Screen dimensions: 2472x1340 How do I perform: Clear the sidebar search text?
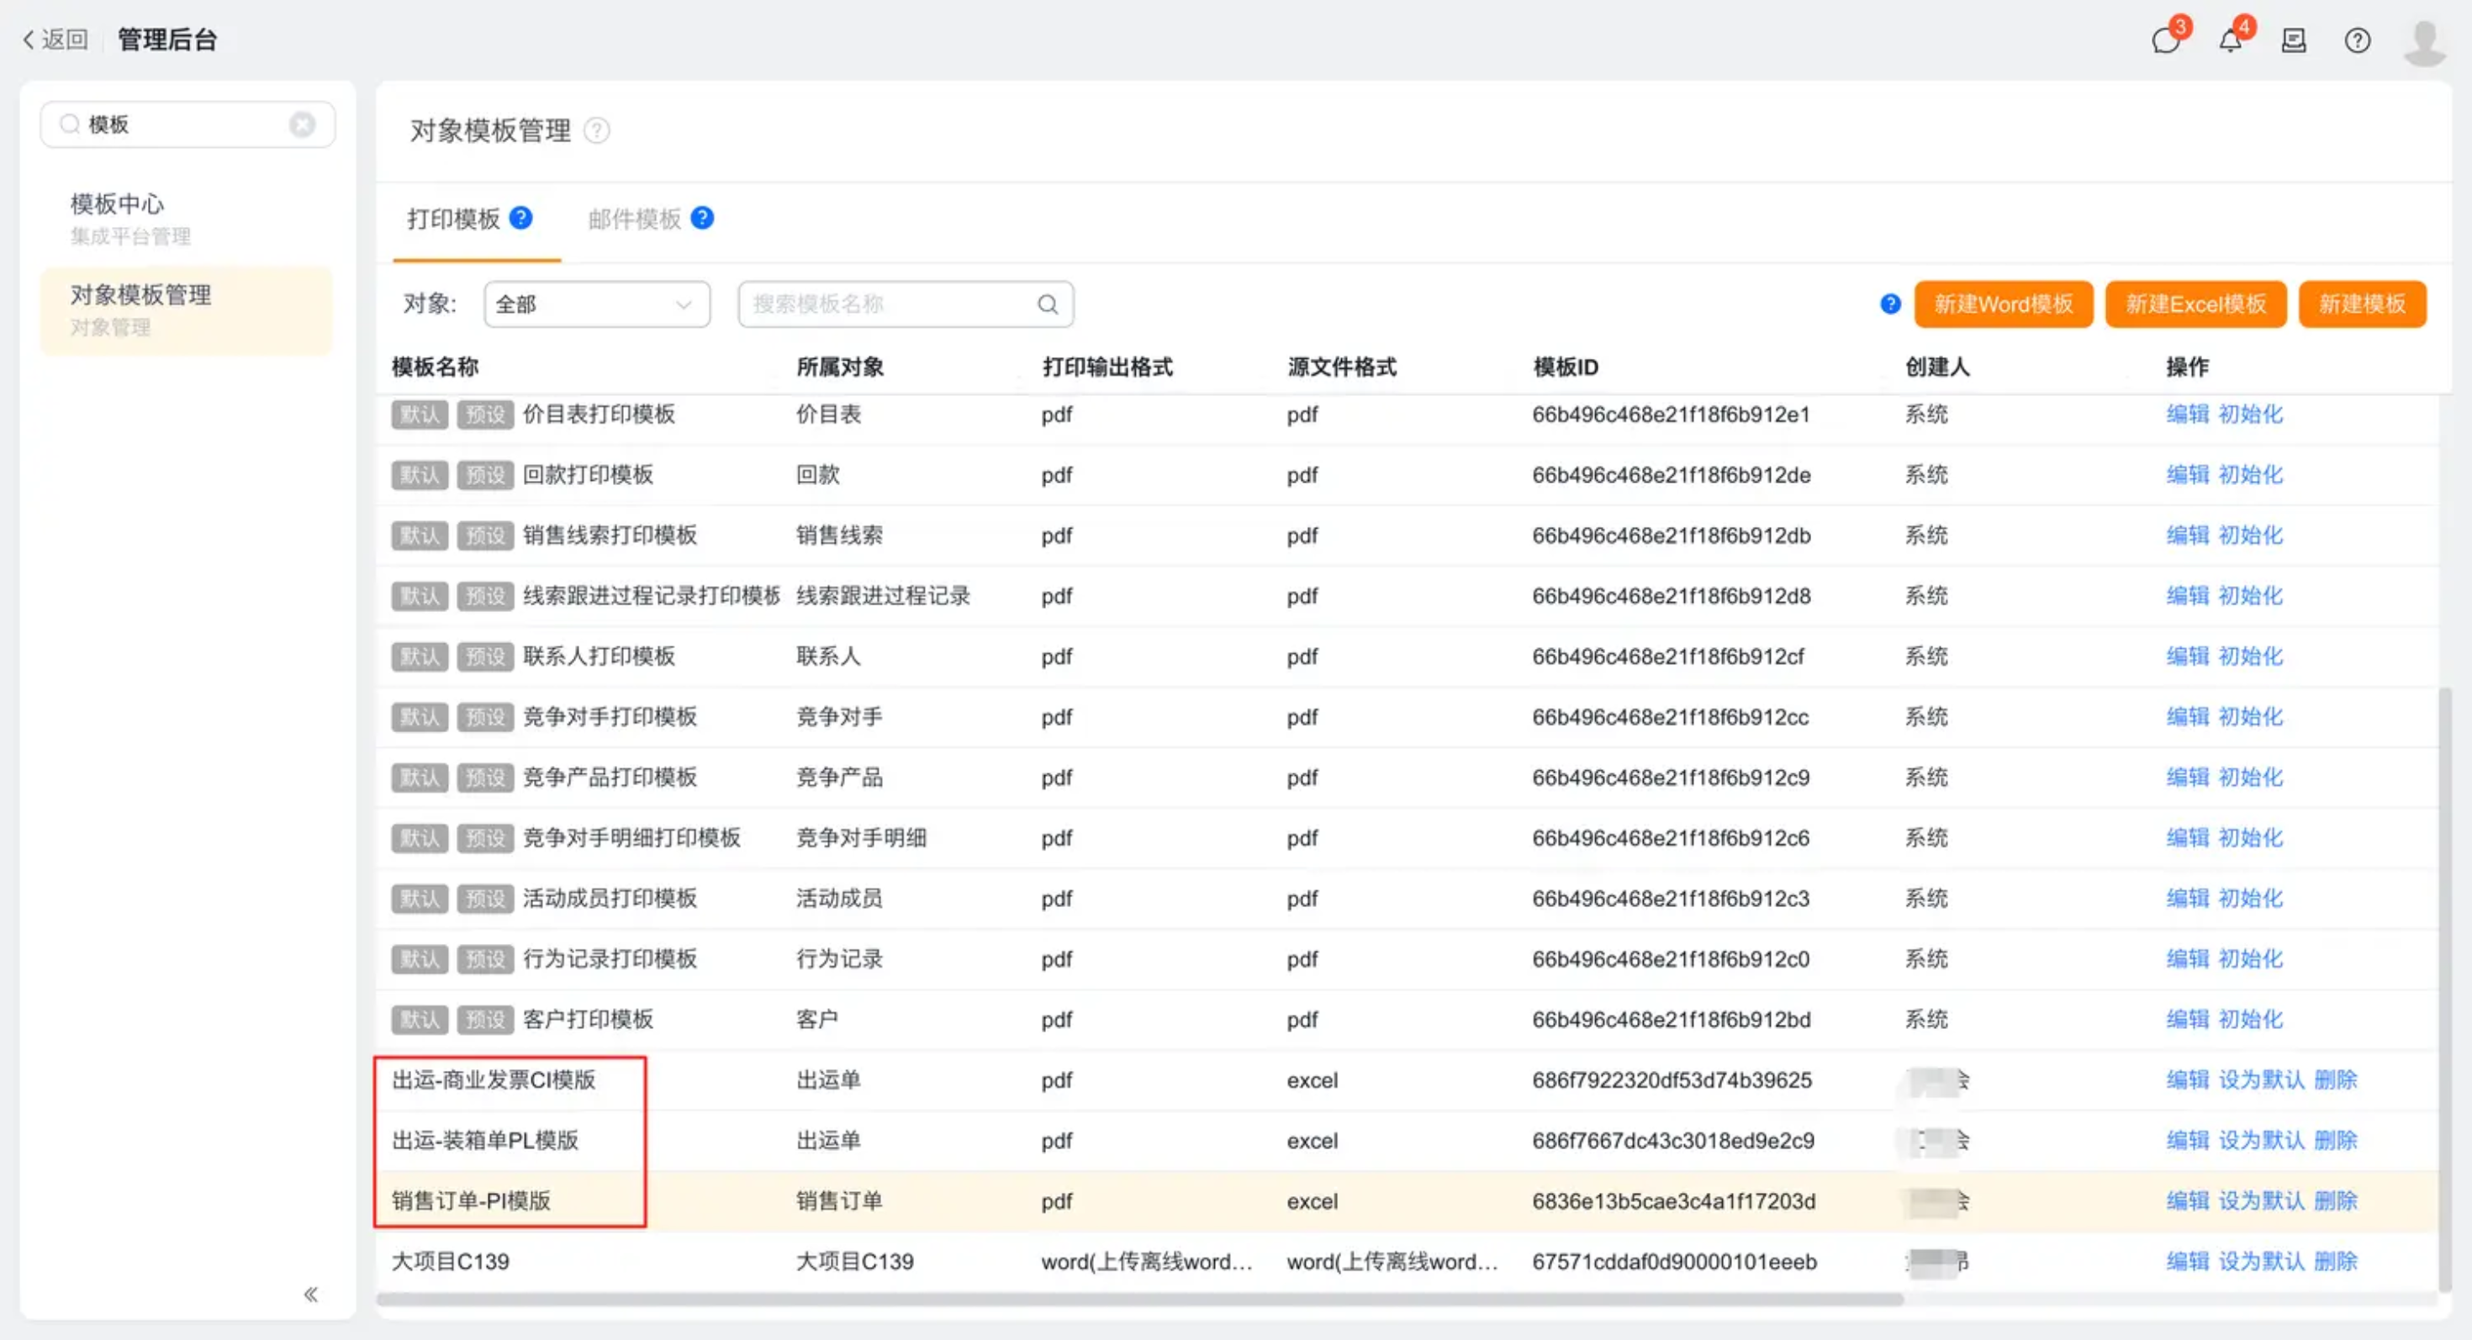coord(303,124)
